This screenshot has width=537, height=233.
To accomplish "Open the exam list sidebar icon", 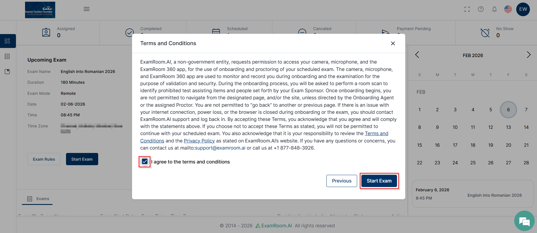I will point(7,56).
